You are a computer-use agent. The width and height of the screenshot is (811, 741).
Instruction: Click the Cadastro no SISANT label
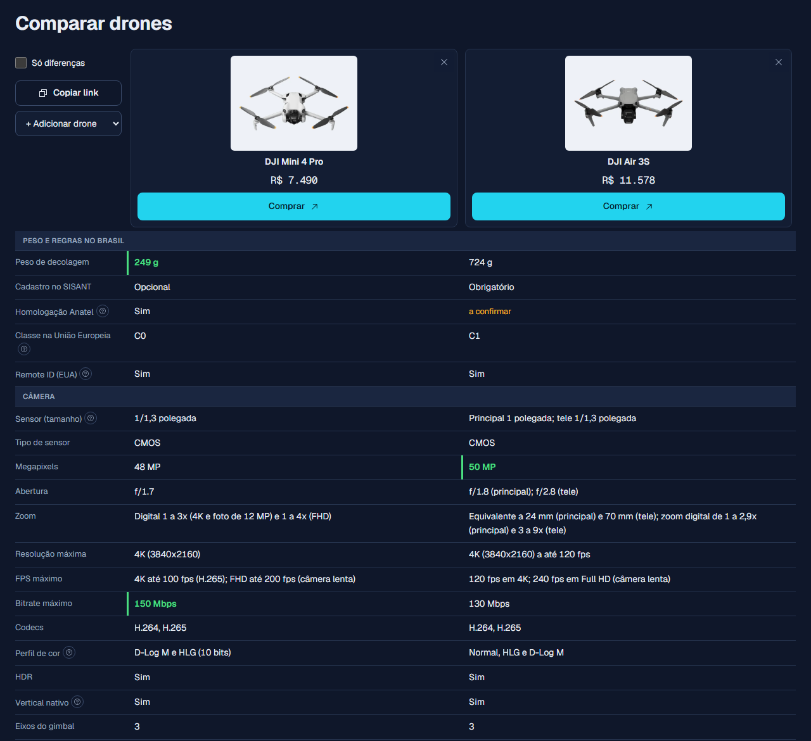53,287
